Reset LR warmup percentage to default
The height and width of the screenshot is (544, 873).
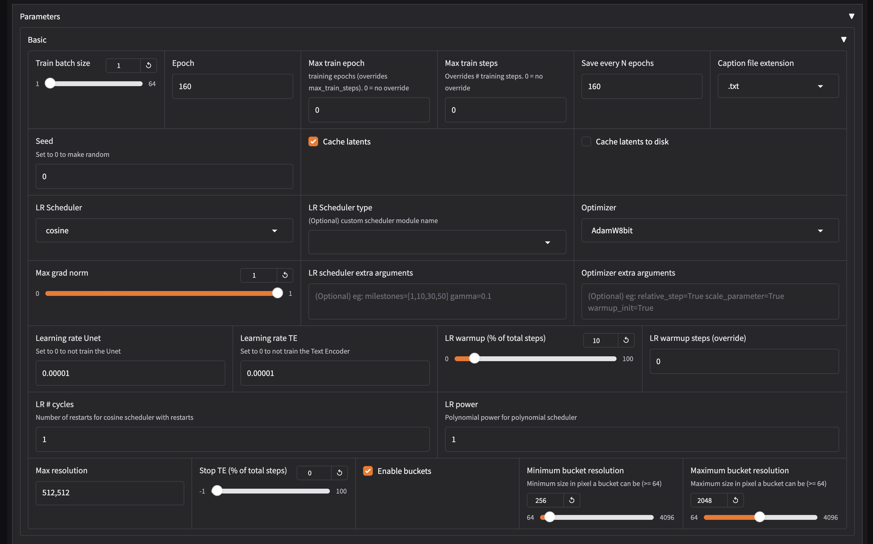click(626, 340)
